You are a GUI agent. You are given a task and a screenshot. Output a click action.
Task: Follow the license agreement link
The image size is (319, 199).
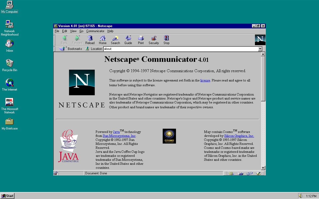tap(205, 80)
